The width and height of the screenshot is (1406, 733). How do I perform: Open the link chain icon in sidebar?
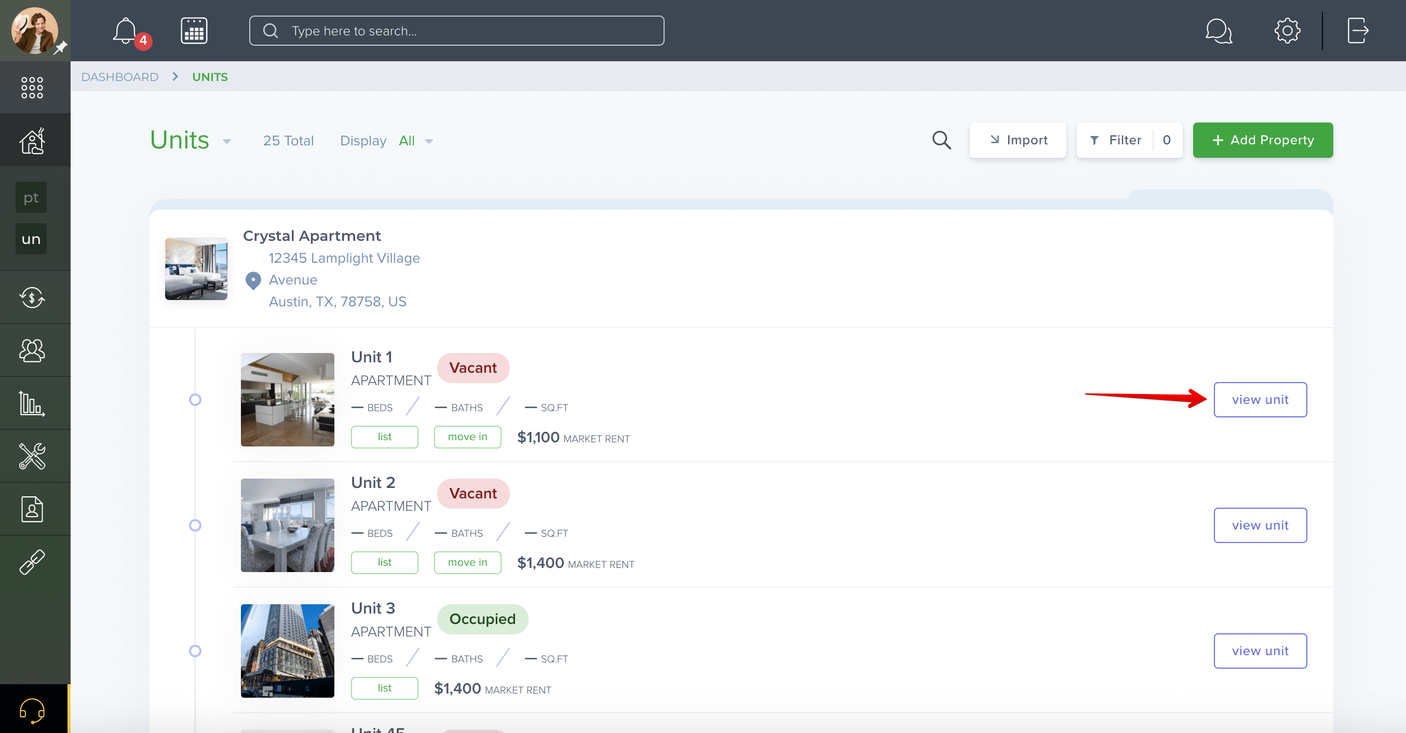[x=32, y=562]
